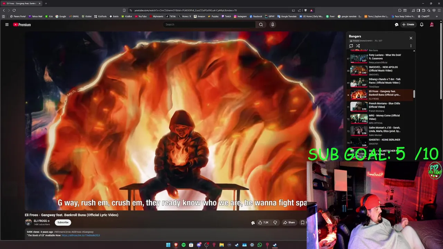Screen dimensions: 443x249
Task: Open the GMAIL bookmark
Action: point(74,16)
